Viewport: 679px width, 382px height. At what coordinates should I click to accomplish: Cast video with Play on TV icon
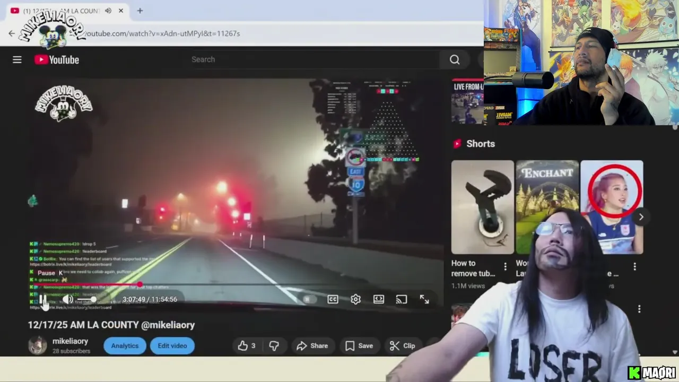402,299
